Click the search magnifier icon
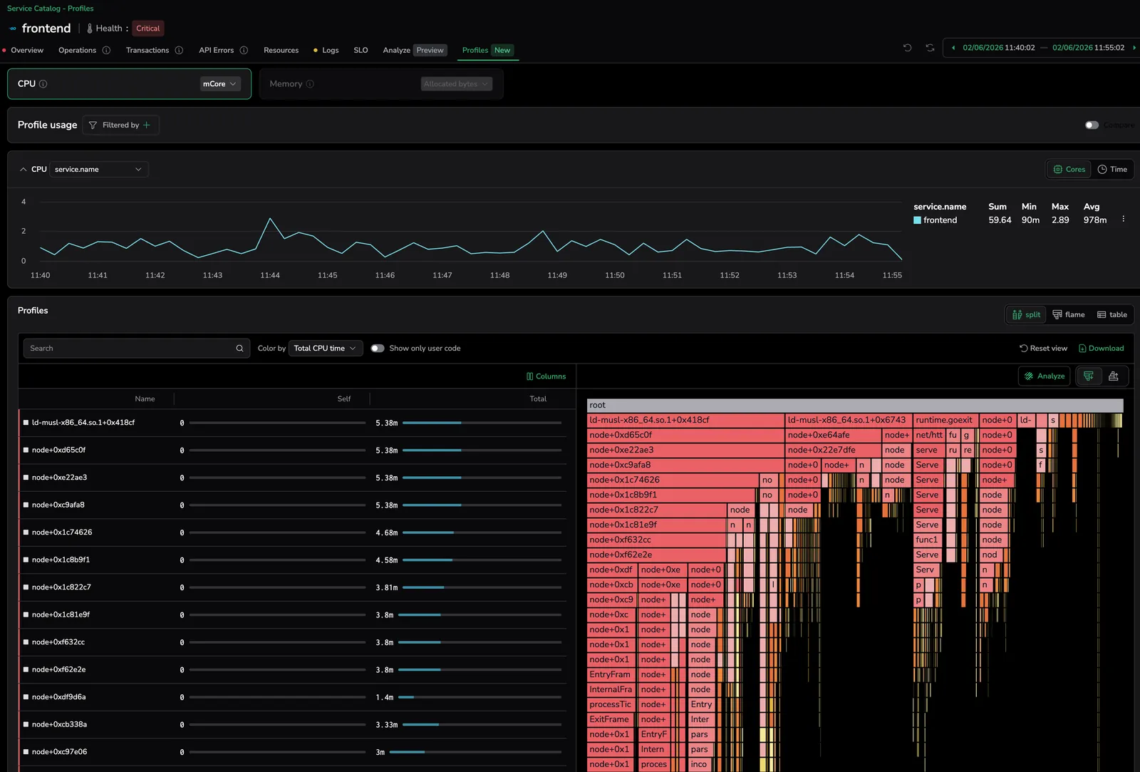This screenshot has height=772, width=1140. [x=239, y=349]
